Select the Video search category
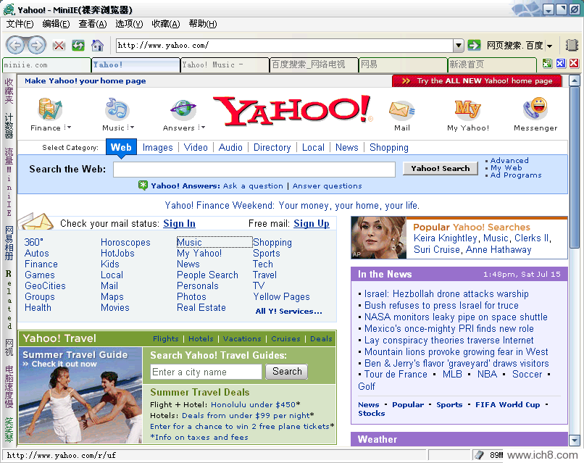 coord(196,148)
